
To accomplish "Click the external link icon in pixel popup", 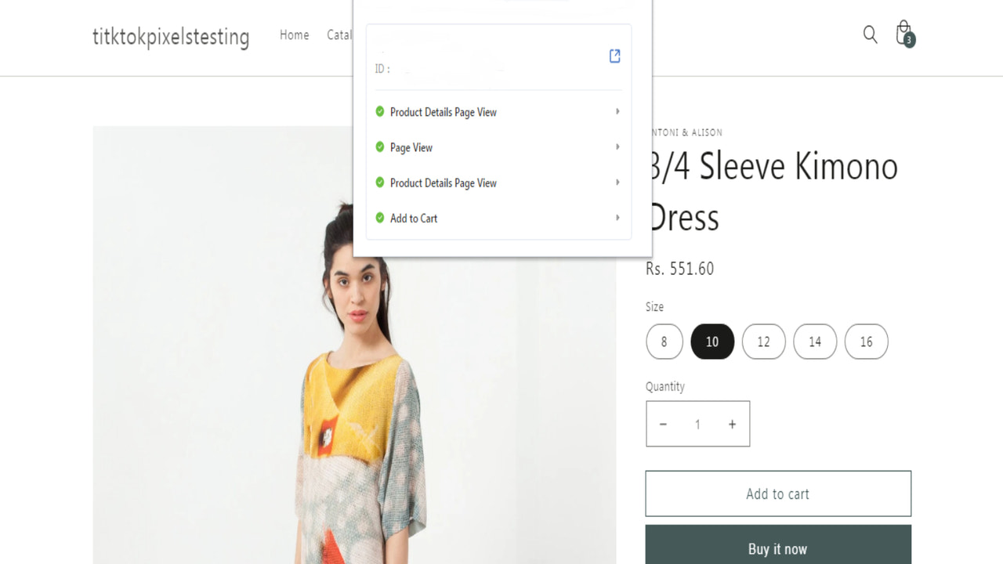I will coord(614,56).
